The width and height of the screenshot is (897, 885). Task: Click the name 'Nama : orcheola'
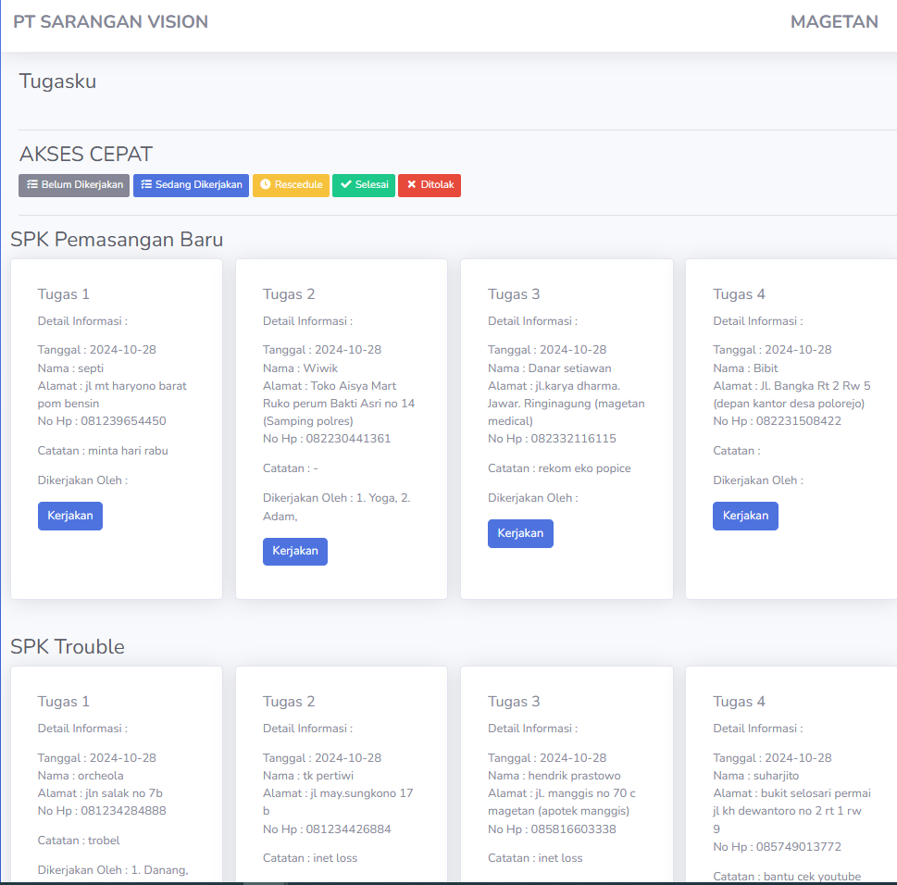pos(81,776)
